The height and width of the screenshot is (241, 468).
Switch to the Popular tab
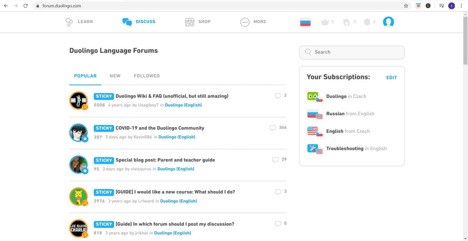pos(85,76)
